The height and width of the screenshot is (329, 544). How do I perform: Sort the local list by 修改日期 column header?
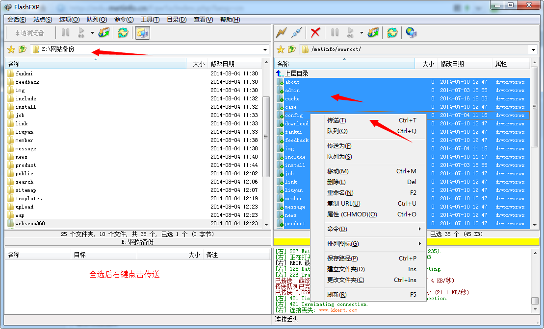(223, 64)
